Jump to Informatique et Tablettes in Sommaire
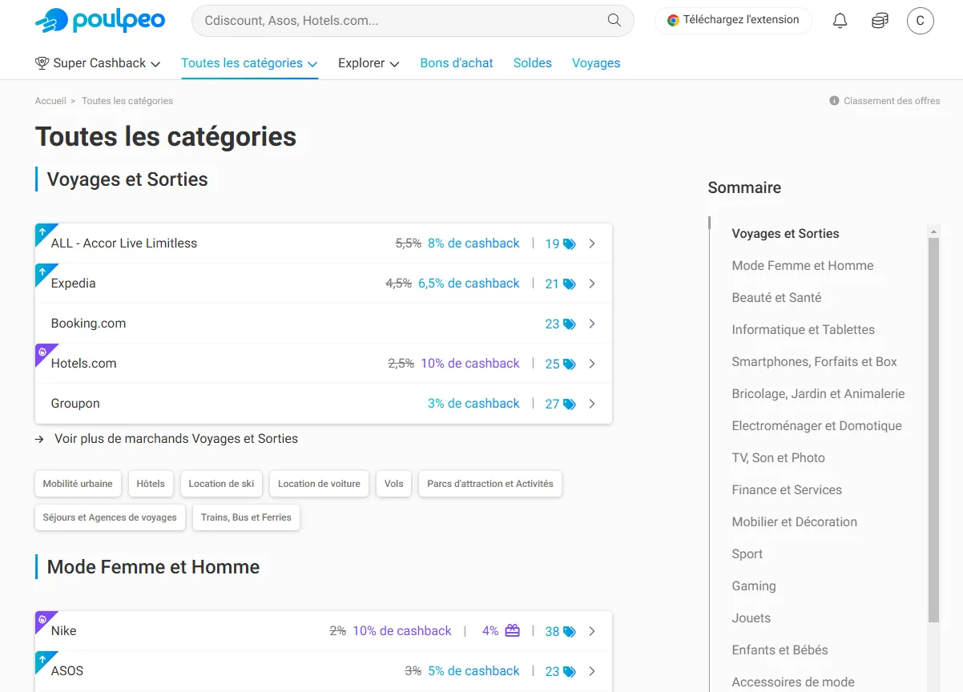Viewport: 963px width, 692px height. pyautogui.click(x=803, y=329)
